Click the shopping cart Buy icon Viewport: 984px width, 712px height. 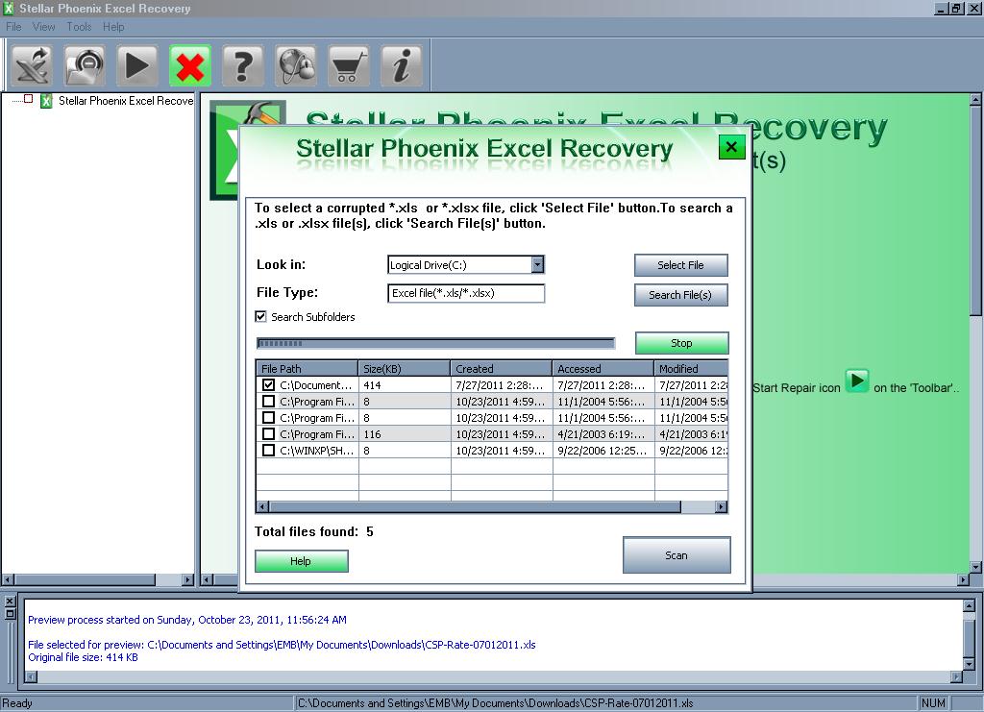(349, 65)
